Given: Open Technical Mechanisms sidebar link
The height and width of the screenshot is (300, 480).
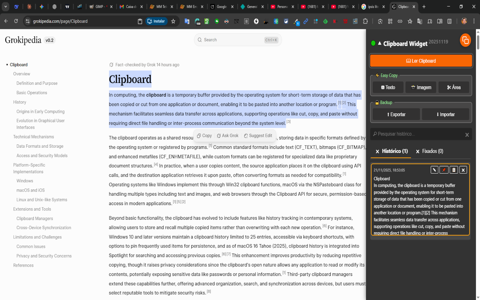Looking at the screenshot, I should tap(33, 137).
